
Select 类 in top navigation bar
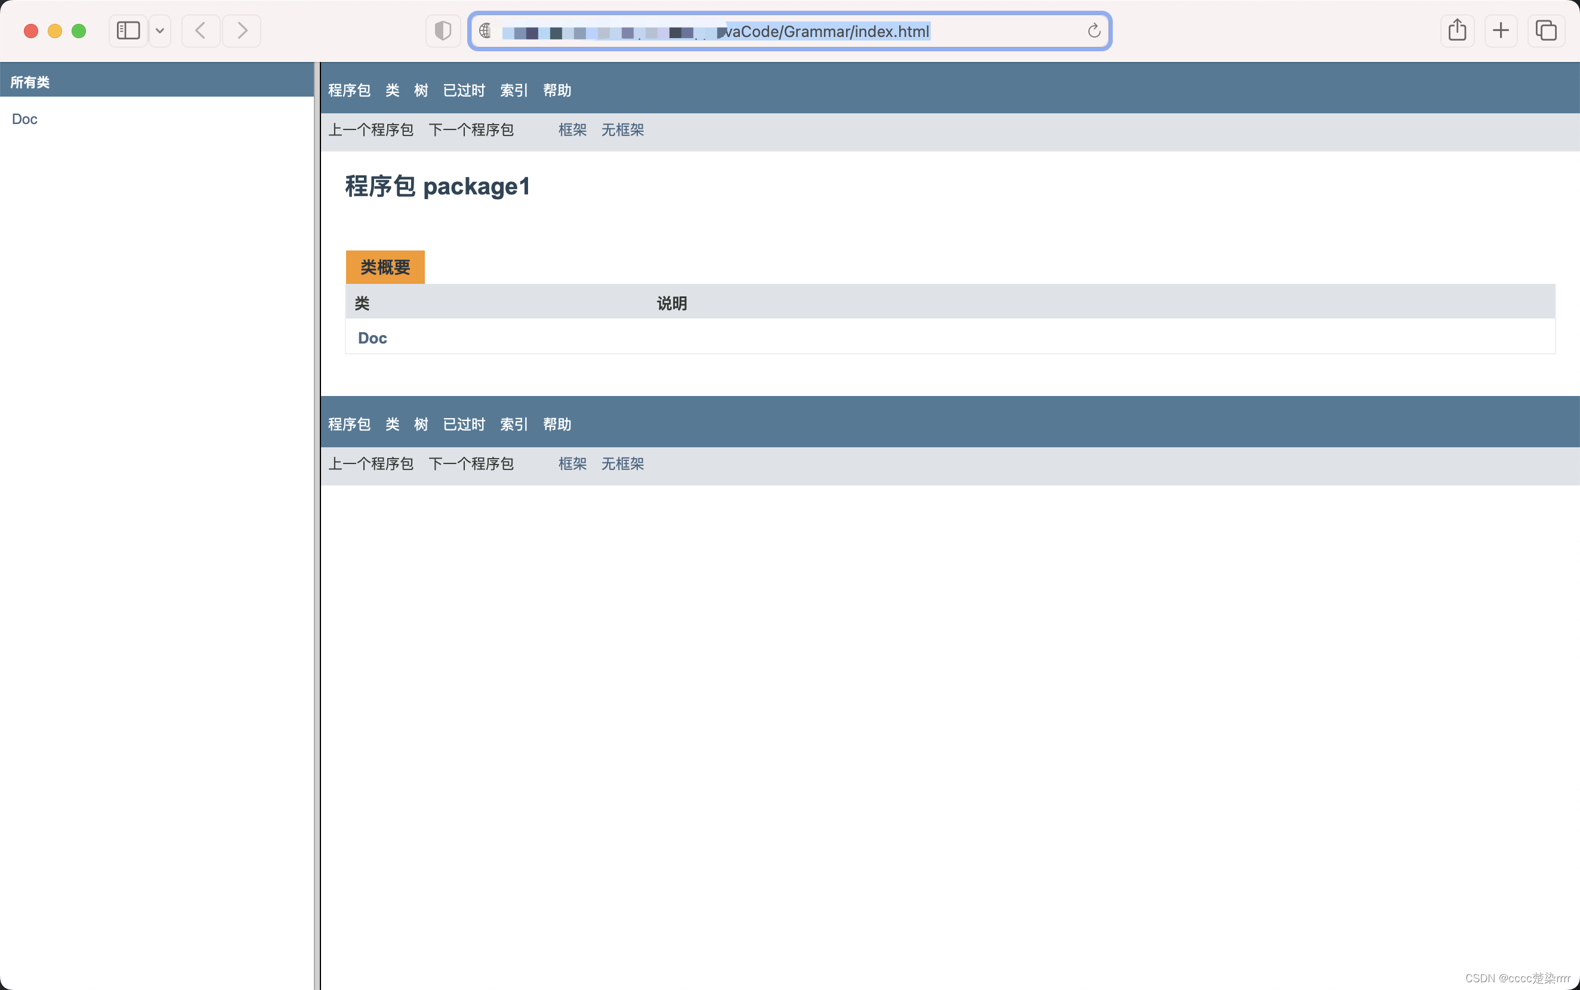point(393,91)
